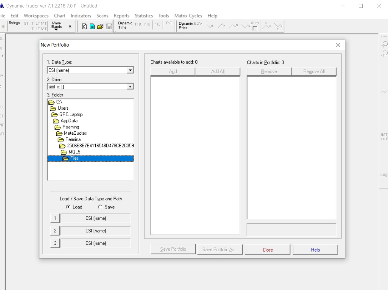
Task: Click the Help button in the dialog
Action: [315, 250]
